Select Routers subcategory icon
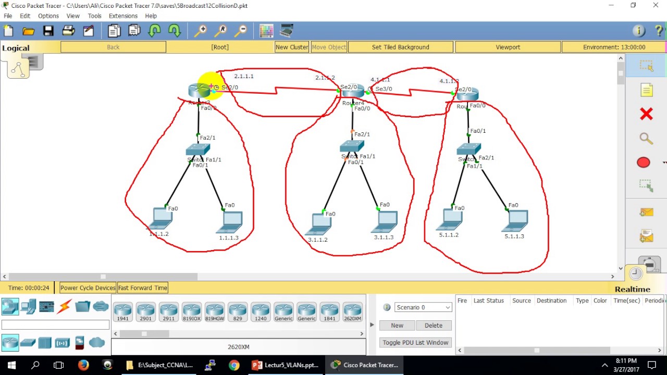Image resolution: width=667 pixels, height=375 pixels. (10, 343)
